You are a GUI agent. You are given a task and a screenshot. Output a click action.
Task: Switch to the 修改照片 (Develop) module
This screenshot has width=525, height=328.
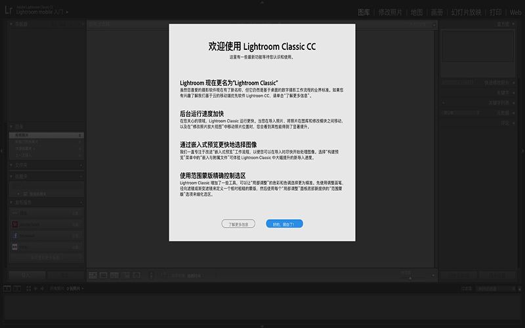pyautogui.click(x=390, y=12)
